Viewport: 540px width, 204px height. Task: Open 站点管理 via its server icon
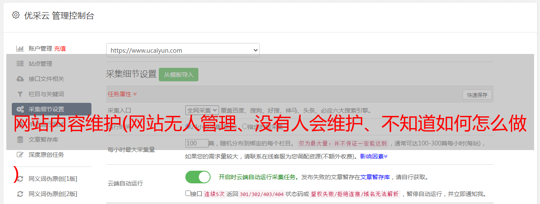(x=20, y=64)
